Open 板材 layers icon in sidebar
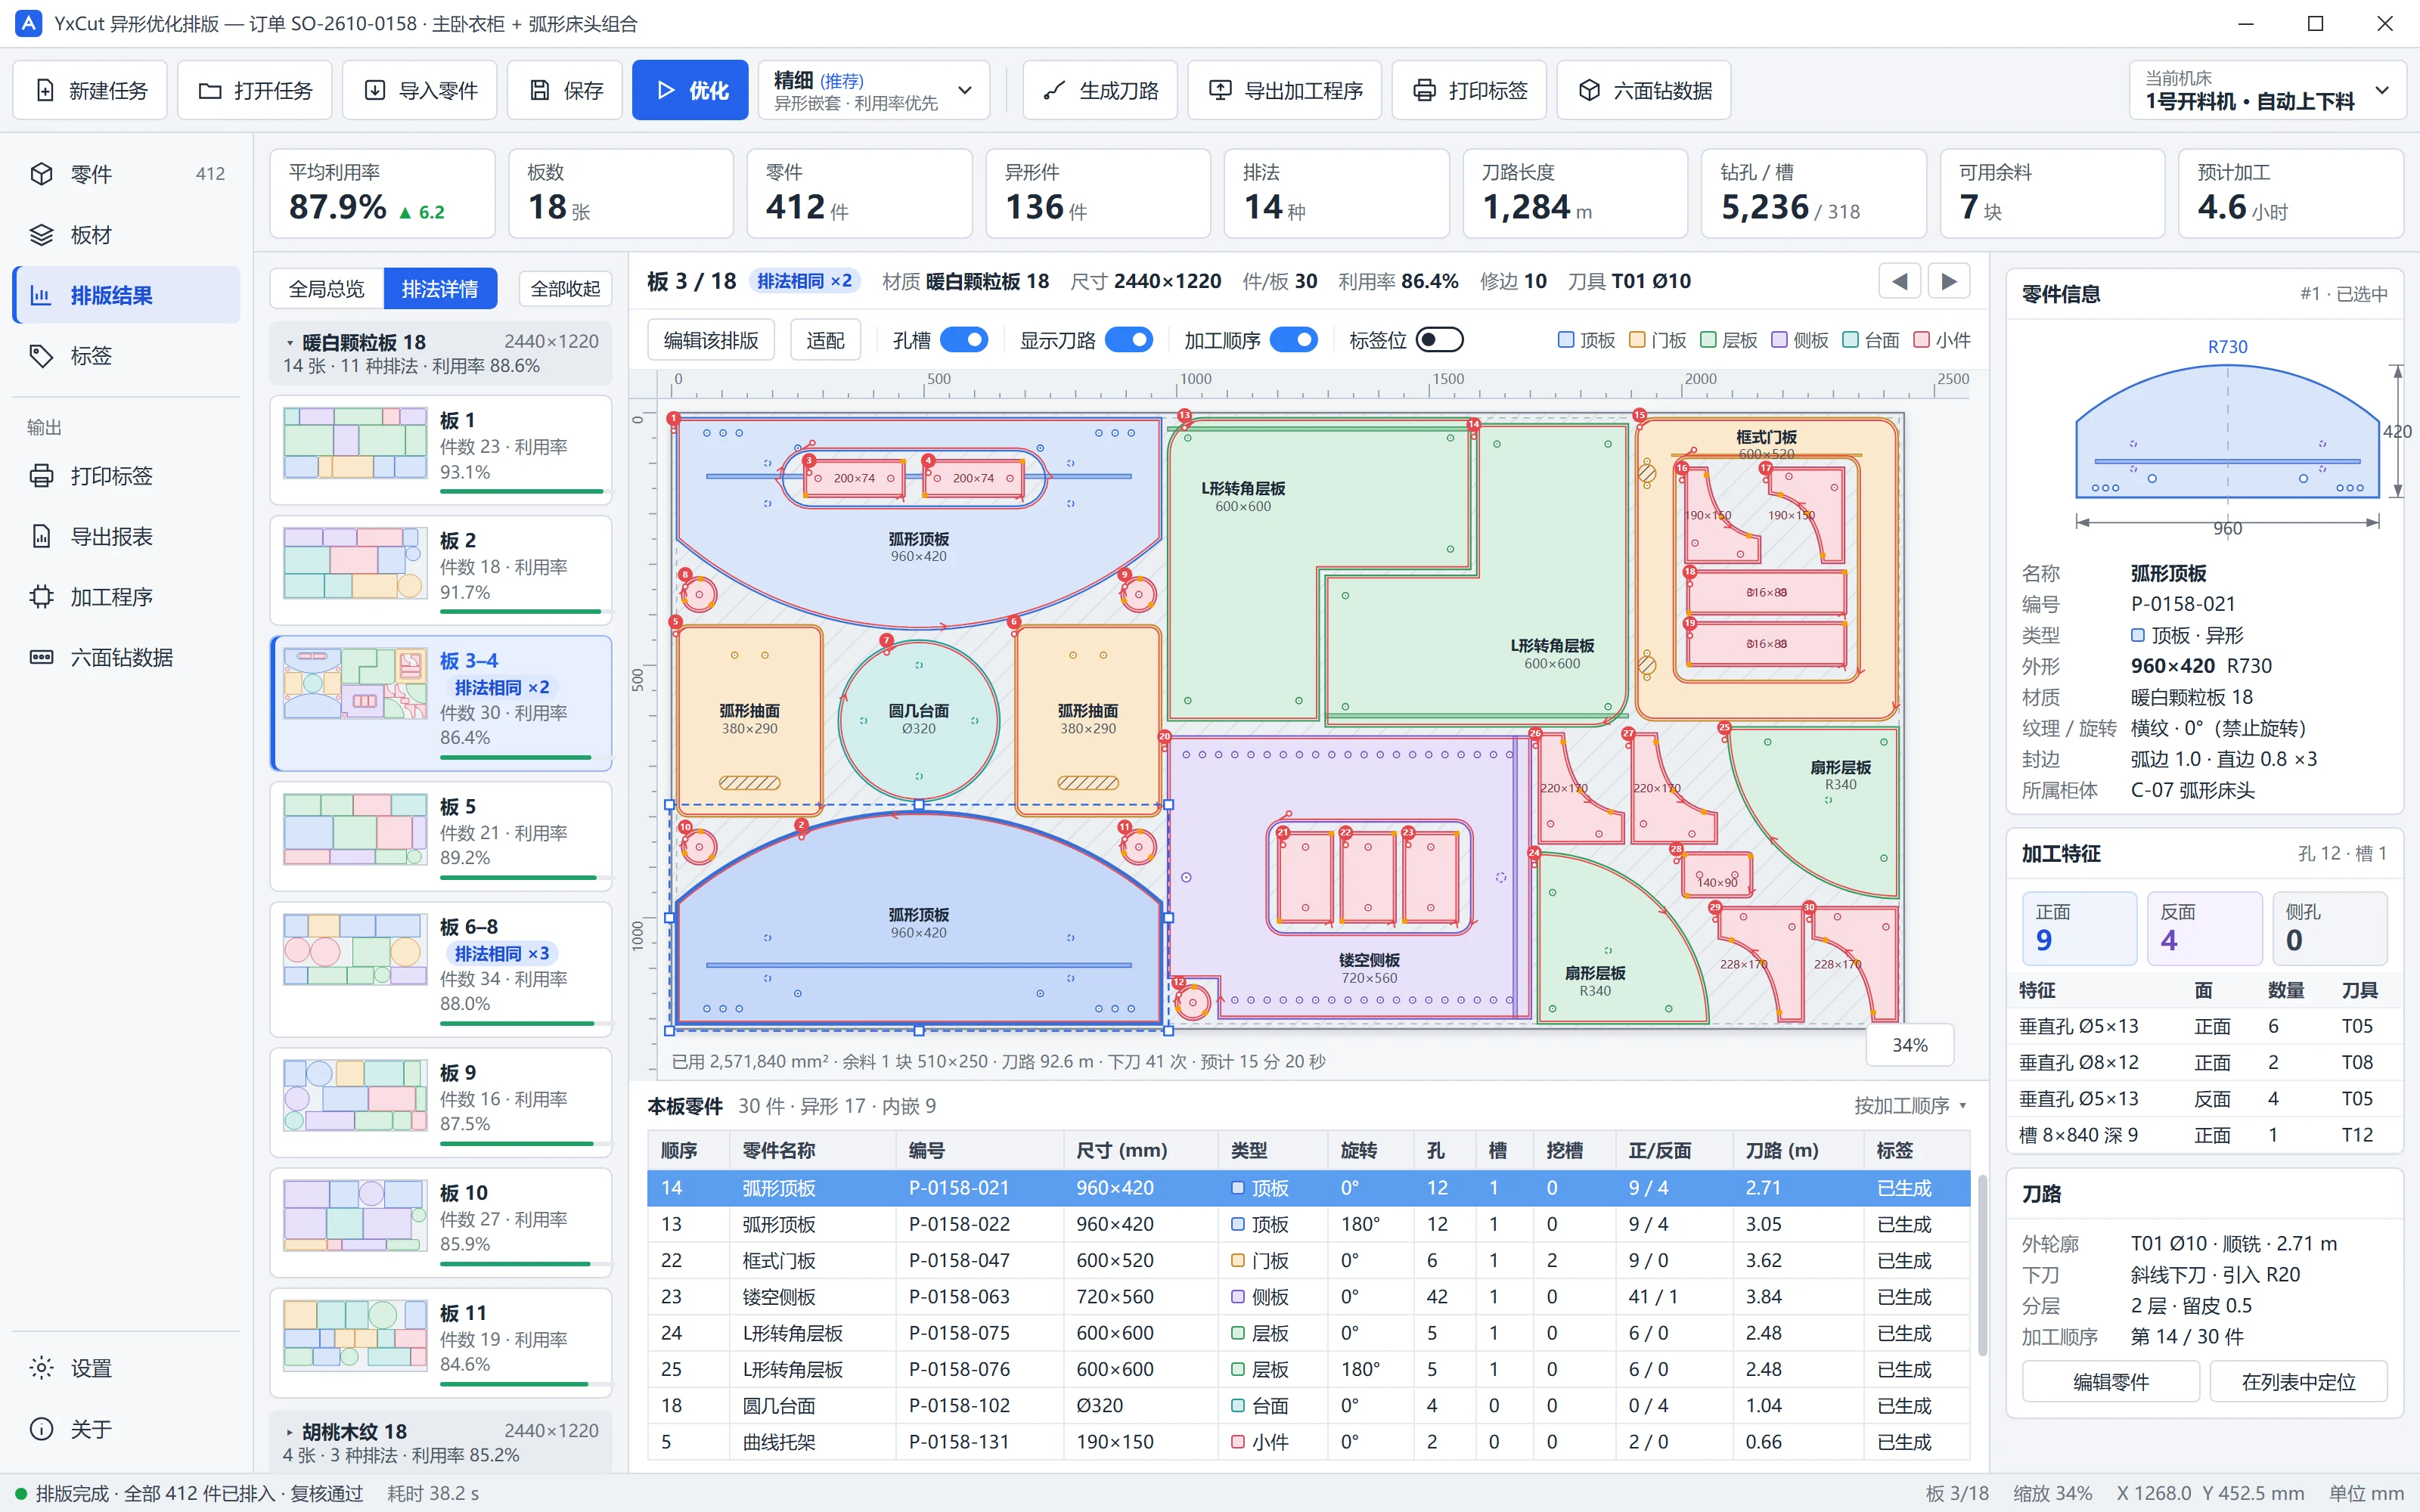The width and height of the screenshot is (2420, 1512). (x=41, y=235)
